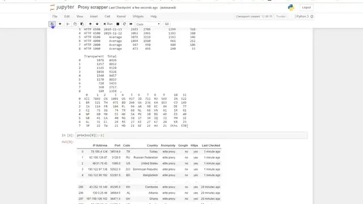The image size is (363, 204).
Task: Click the Logout button
Action: click(306, 7)
